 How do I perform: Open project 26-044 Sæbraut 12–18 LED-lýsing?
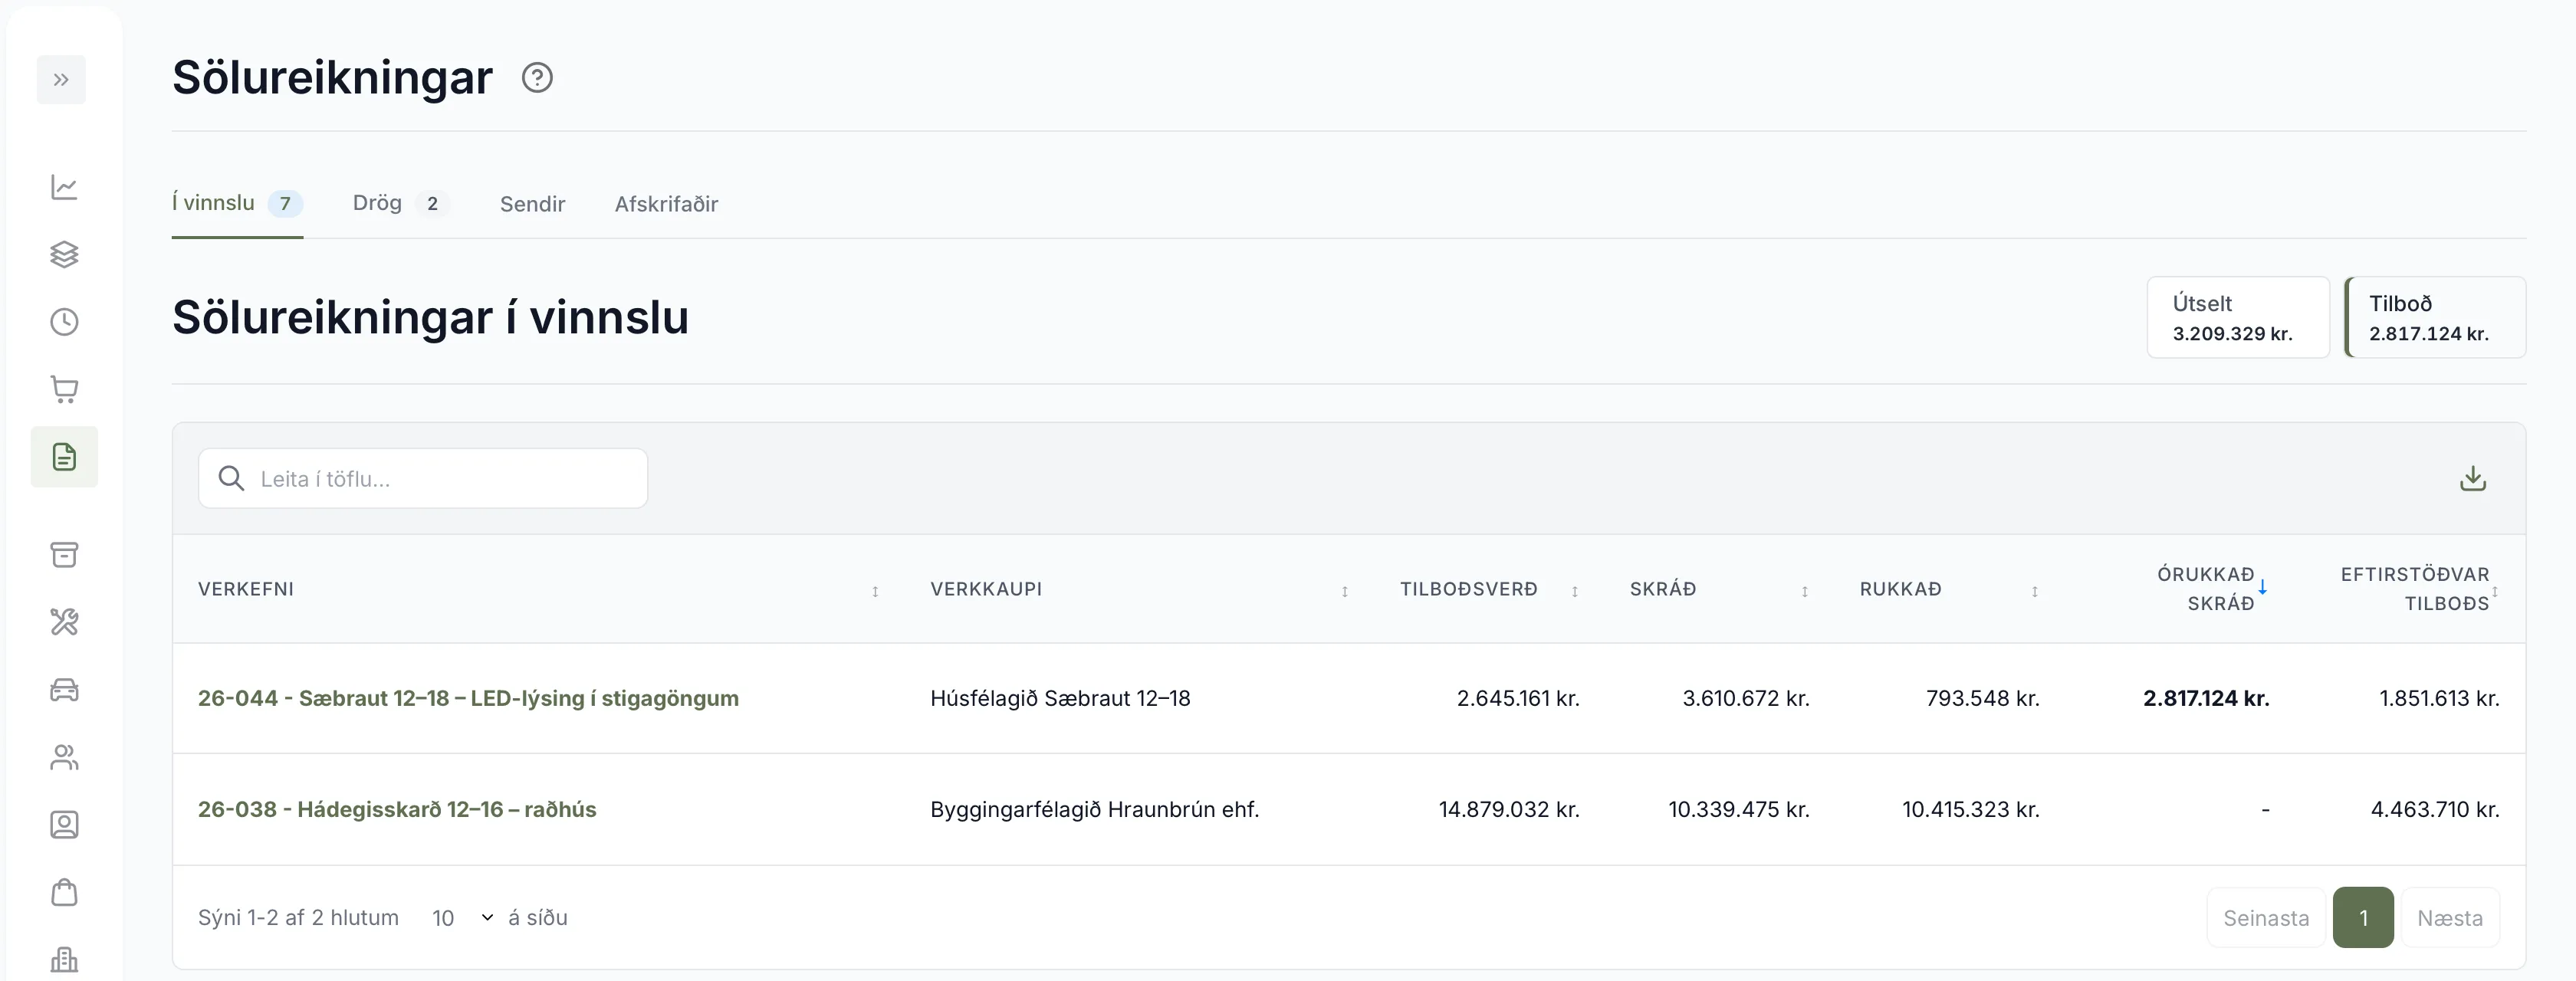pos(468,698)
